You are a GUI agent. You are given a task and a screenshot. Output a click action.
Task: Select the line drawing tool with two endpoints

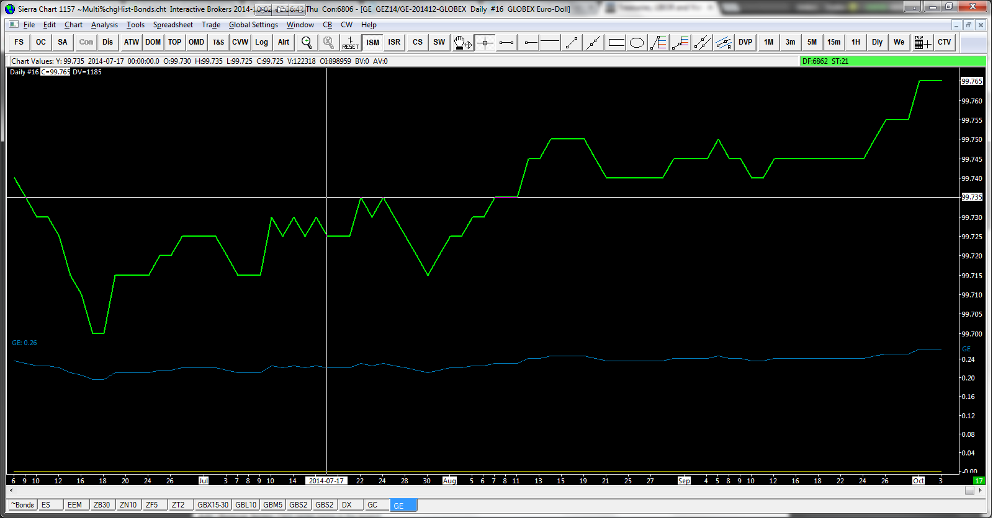pos(507,42)
